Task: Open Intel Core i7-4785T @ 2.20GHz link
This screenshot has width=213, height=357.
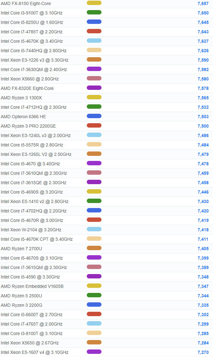Action: tap(32, 32)
